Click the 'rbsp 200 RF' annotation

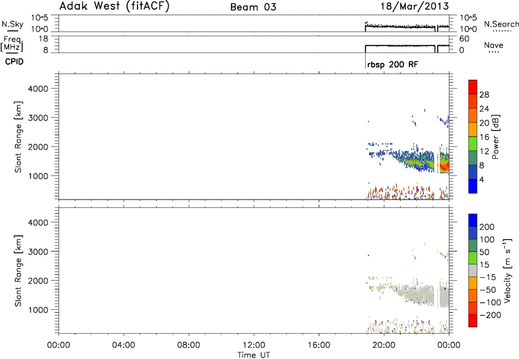tap(392, 64)
